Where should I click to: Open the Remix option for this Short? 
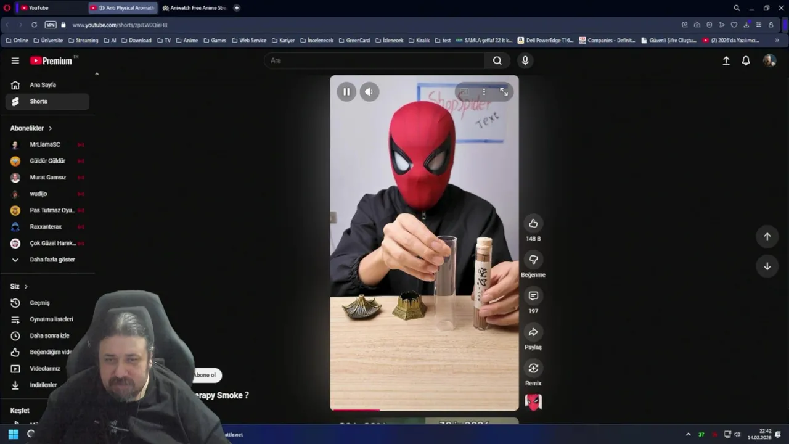point(533,368)
